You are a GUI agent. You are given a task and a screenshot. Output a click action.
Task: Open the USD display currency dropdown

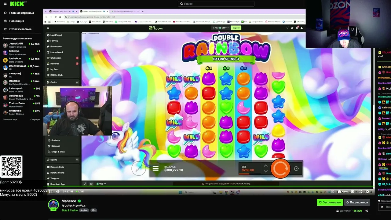[x=101, y=184]
